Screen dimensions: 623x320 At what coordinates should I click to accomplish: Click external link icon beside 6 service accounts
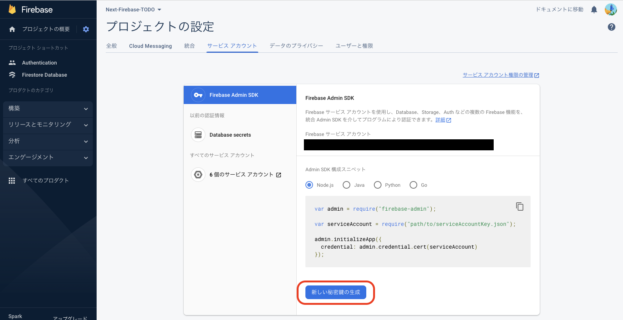coord(279,175)
